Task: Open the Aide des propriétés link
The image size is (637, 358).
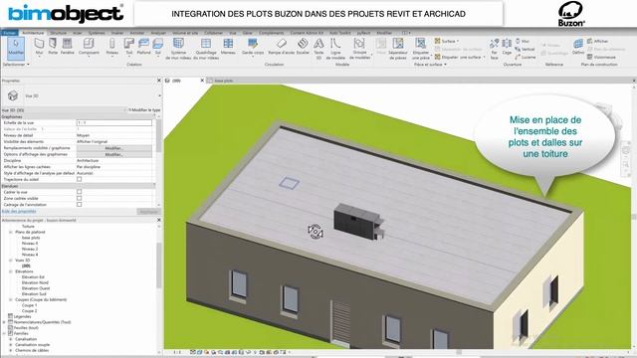Action: point(19,211)
